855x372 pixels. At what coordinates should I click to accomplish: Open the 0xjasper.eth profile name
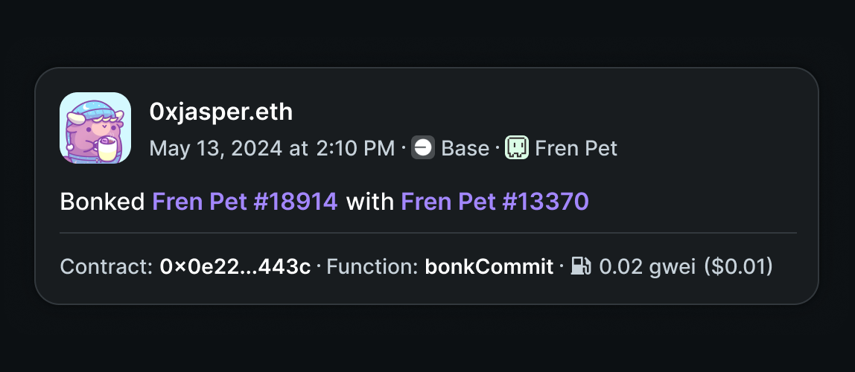[x=221, y=112]
